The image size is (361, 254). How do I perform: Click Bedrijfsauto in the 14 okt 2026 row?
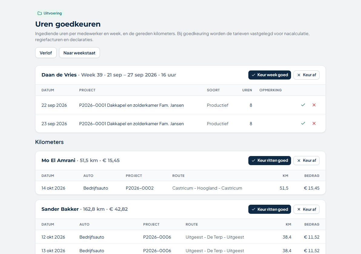click(x=95, y=188)
